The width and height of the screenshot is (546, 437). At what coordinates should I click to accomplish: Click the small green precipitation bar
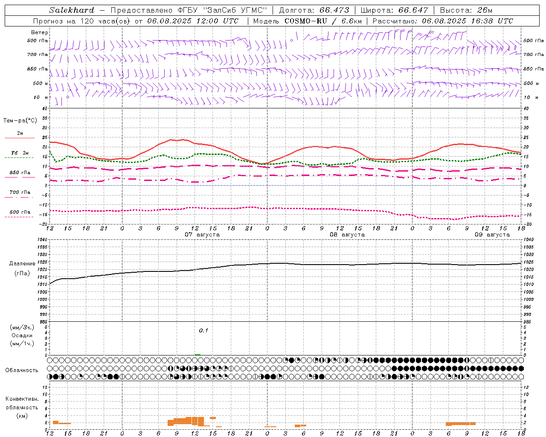[197, 354]
